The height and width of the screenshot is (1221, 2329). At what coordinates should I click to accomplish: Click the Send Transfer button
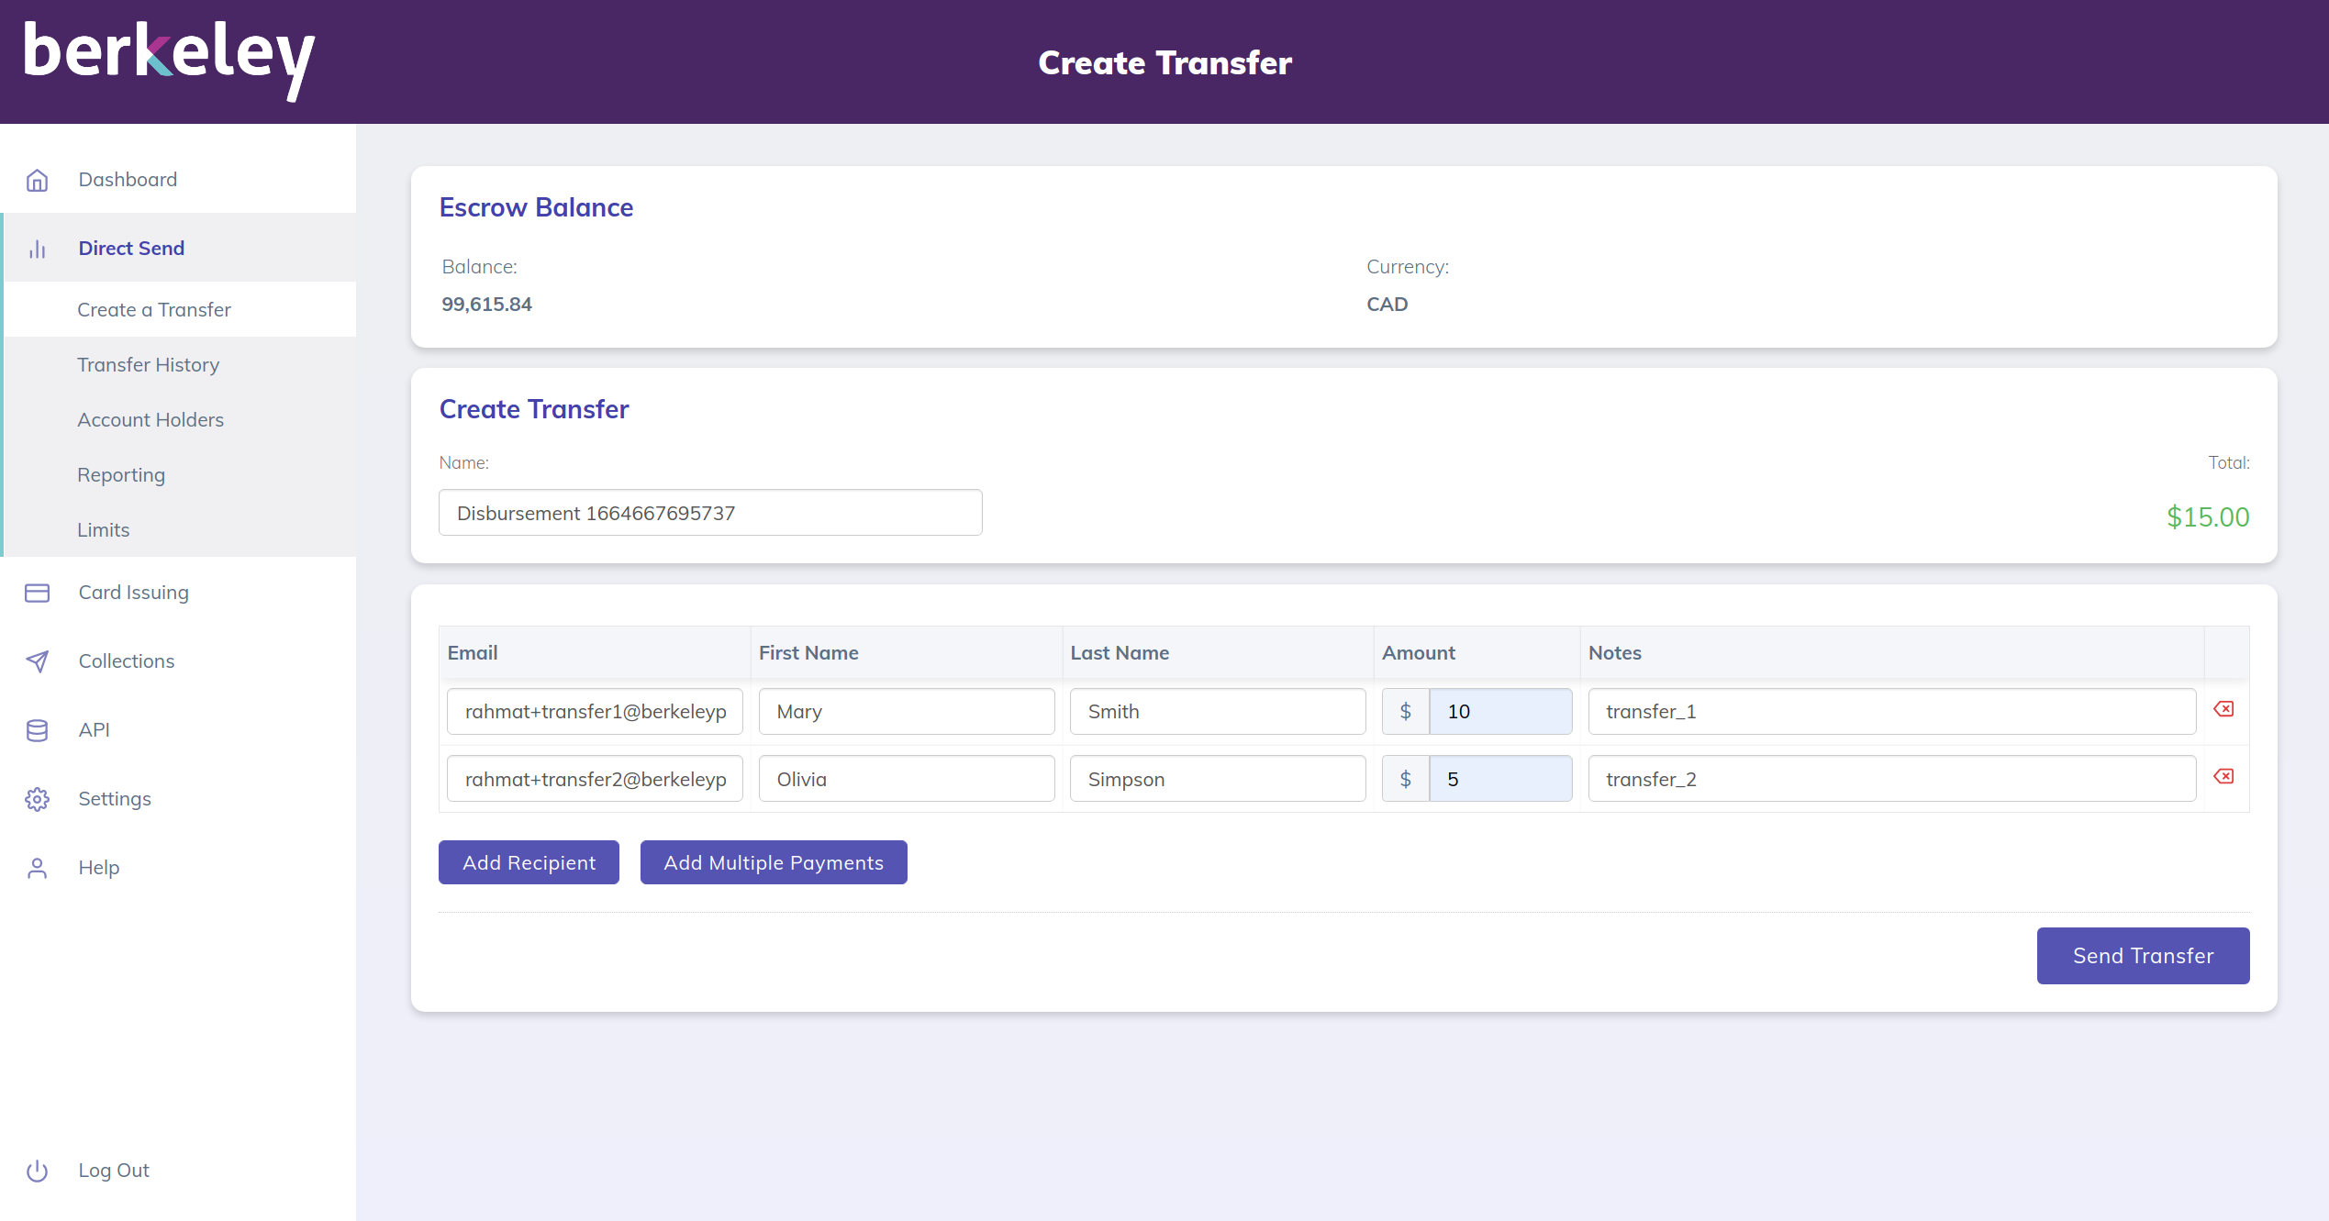click(2143, 956)
